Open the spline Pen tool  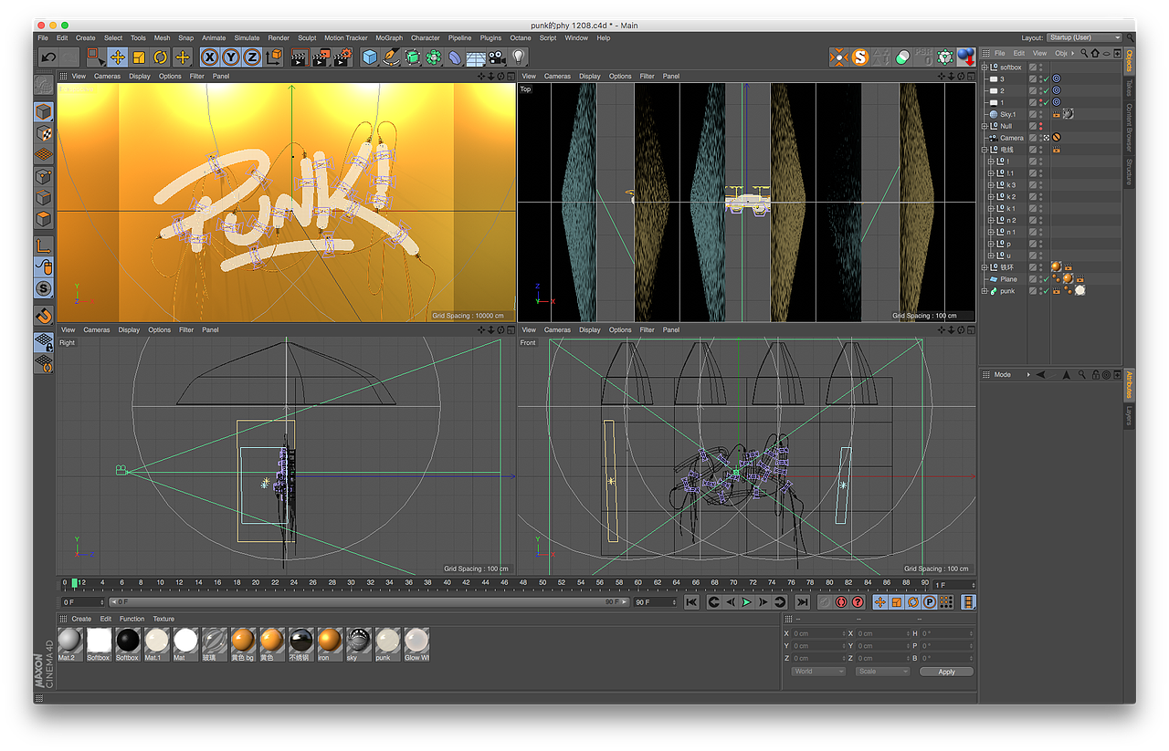391,57
